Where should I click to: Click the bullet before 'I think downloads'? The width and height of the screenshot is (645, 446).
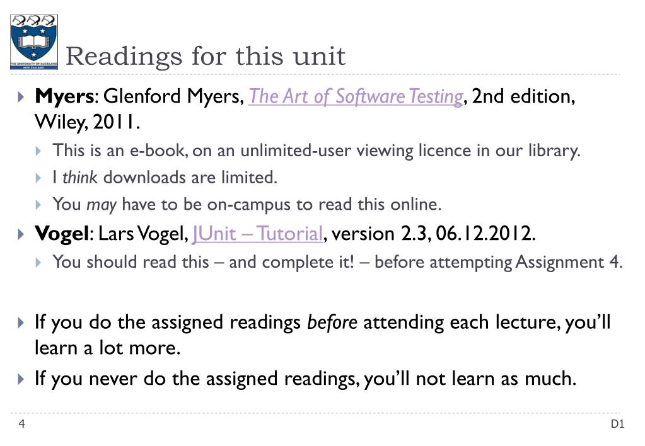point(38,178)
